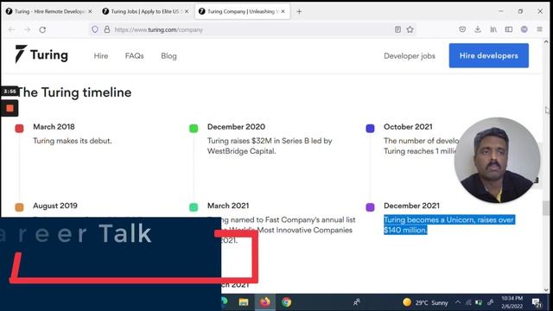Stop the screen recording
The width and height of the screenshot is (553, 311).
pos(10,108)
